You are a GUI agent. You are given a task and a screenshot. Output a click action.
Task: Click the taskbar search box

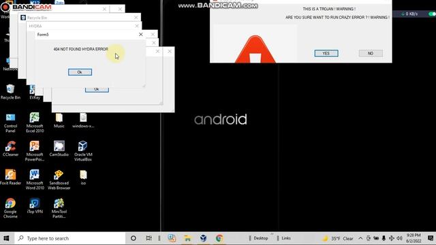69,238
